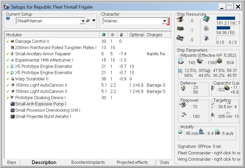Screen dimensions: 245x168
Task: Toggle the Experimental 1MN Afterburner I checkmark
Action: point(8,60)
